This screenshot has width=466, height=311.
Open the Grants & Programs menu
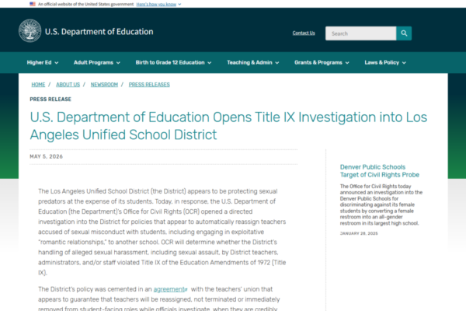tap(322, 62)
